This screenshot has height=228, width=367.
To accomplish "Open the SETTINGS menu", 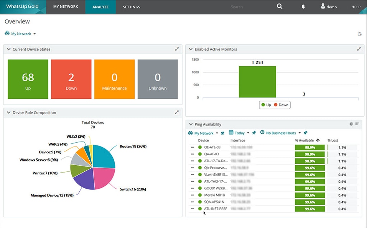I will tap(132, 7).
